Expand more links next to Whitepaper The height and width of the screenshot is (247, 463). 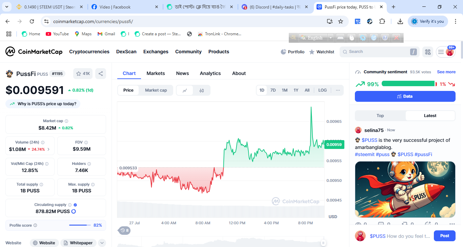[102, 243]
